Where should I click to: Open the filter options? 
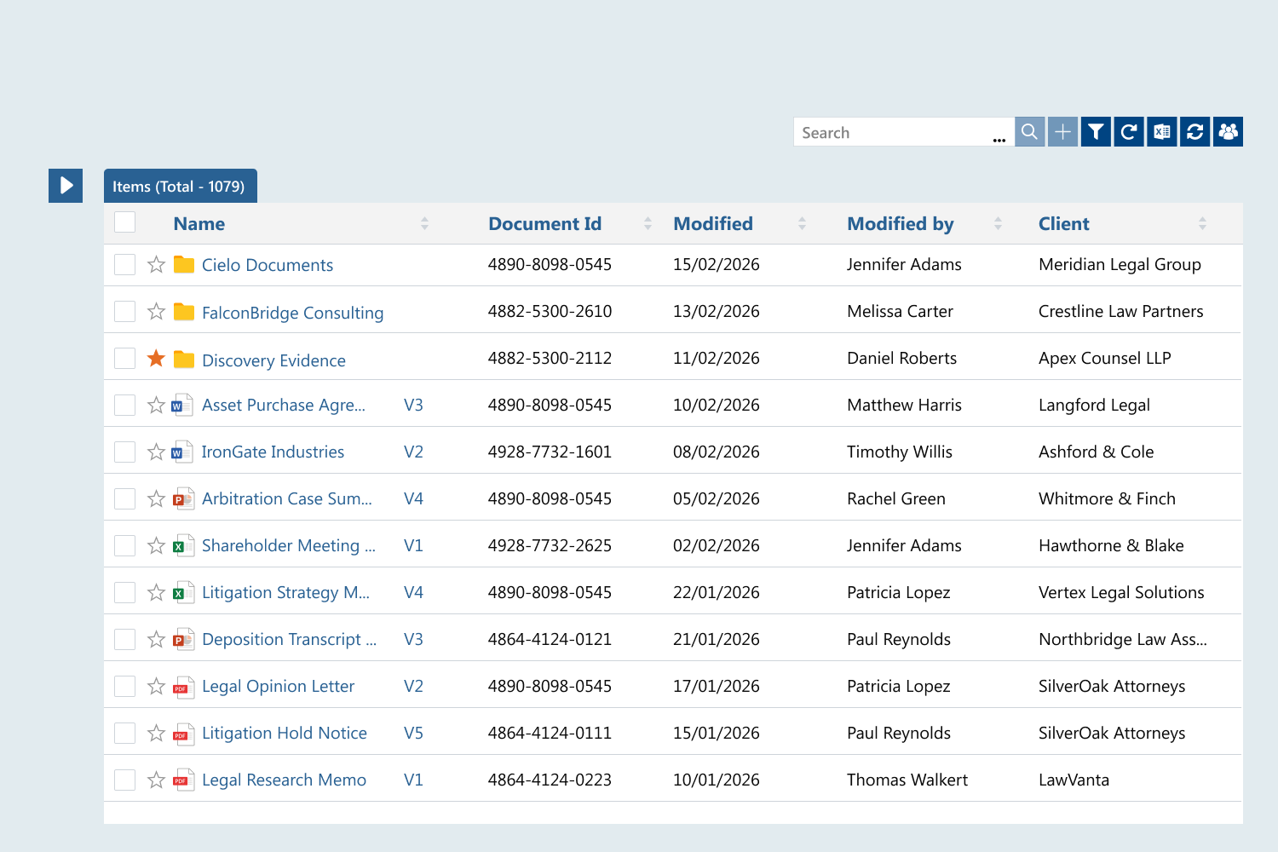click(1097, 131)
